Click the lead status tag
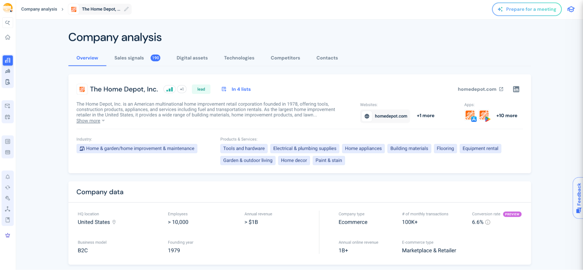The width and height of the screenshot is (583, 270). [201, 89]
